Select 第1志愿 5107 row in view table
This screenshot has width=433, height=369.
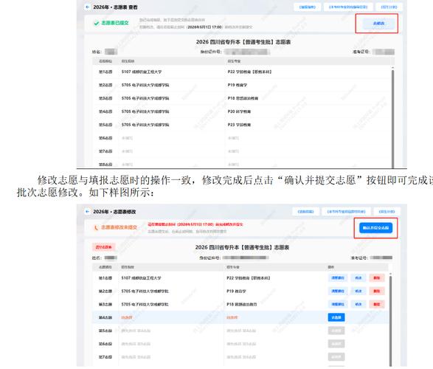coord(242,72)
